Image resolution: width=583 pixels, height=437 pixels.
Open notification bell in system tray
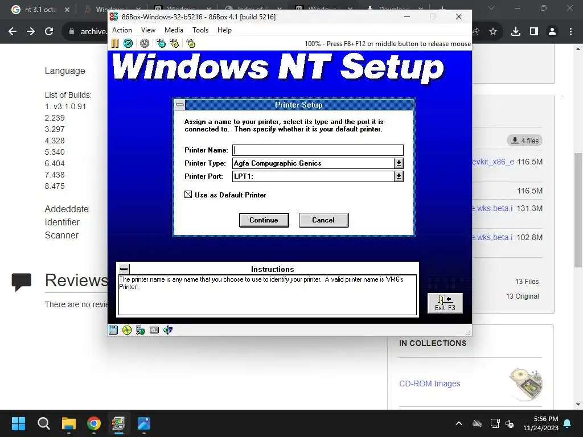pyautogui.click(x=568, y=423)
